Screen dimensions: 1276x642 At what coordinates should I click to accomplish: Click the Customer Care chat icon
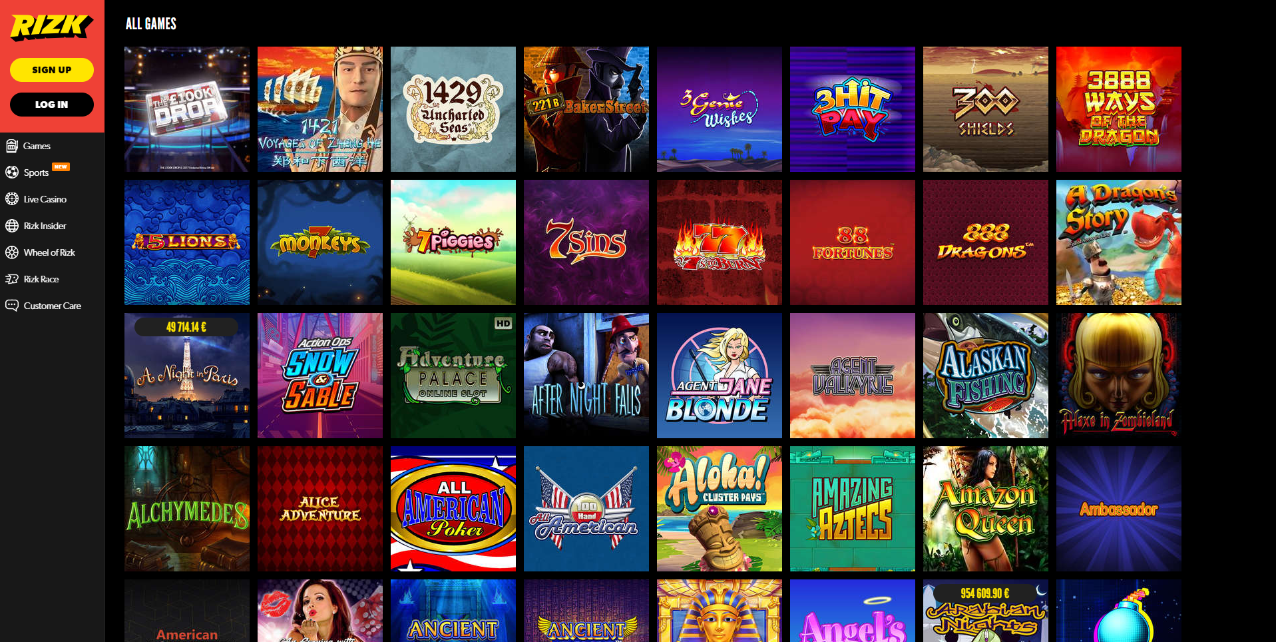[x=12, y=306]
